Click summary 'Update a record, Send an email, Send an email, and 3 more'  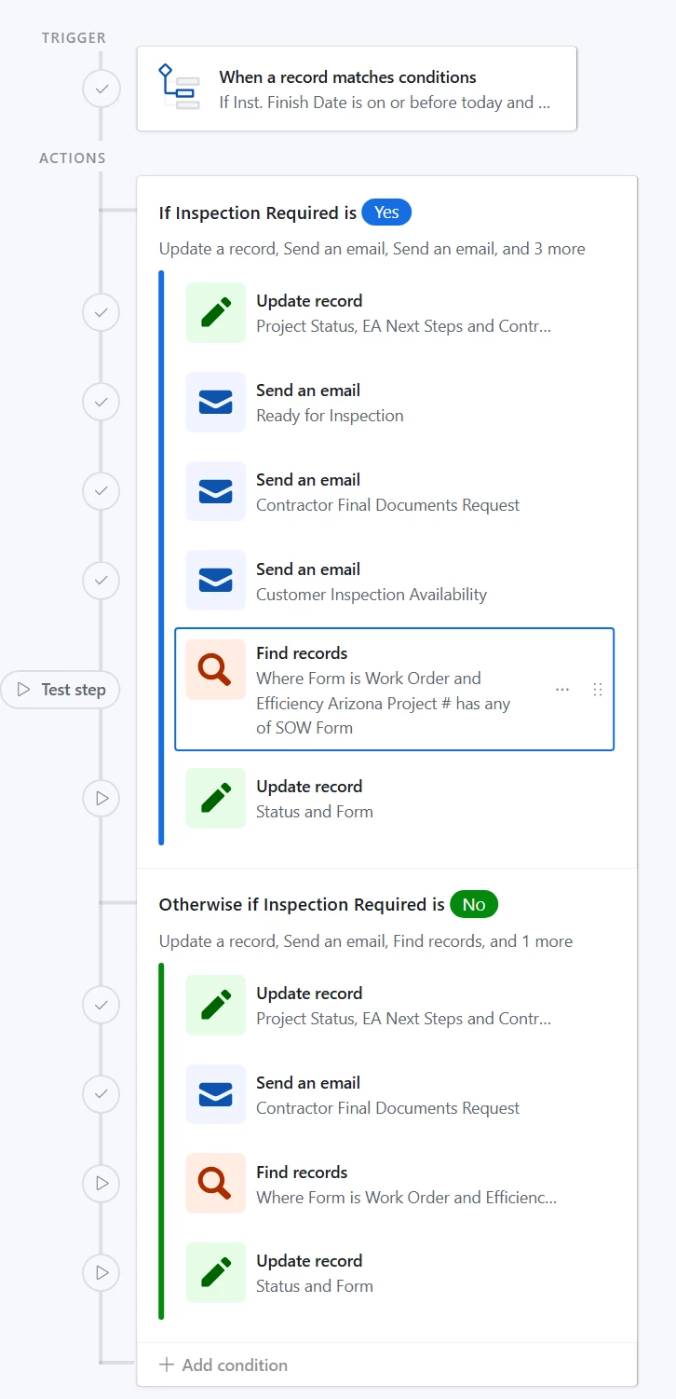(372, 249)
